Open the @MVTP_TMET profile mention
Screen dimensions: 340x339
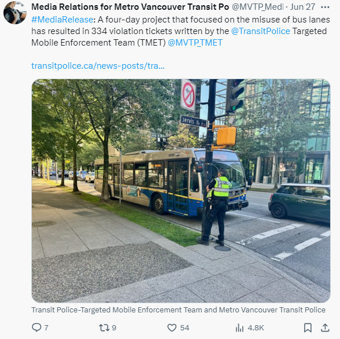pos(195,43)
